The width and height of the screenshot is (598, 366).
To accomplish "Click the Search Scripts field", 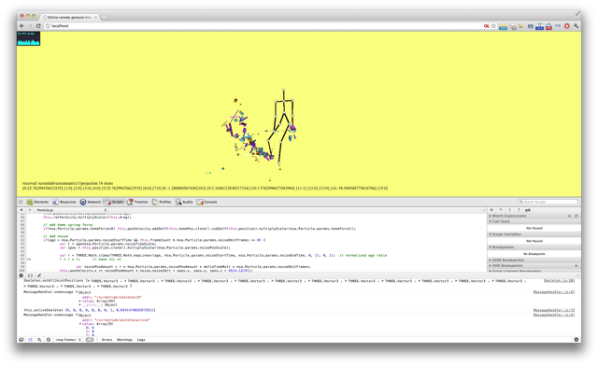I will (x=548, y=202).
